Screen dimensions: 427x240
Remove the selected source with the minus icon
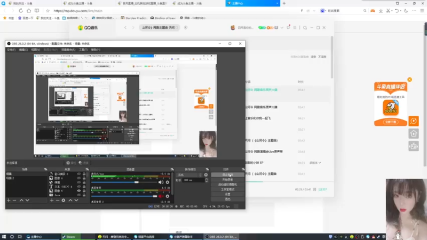click(58, 201)
